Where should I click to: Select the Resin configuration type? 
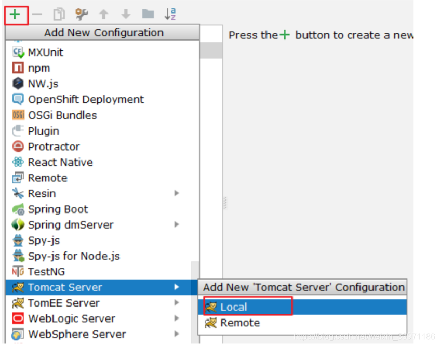(x=102, y=193)
